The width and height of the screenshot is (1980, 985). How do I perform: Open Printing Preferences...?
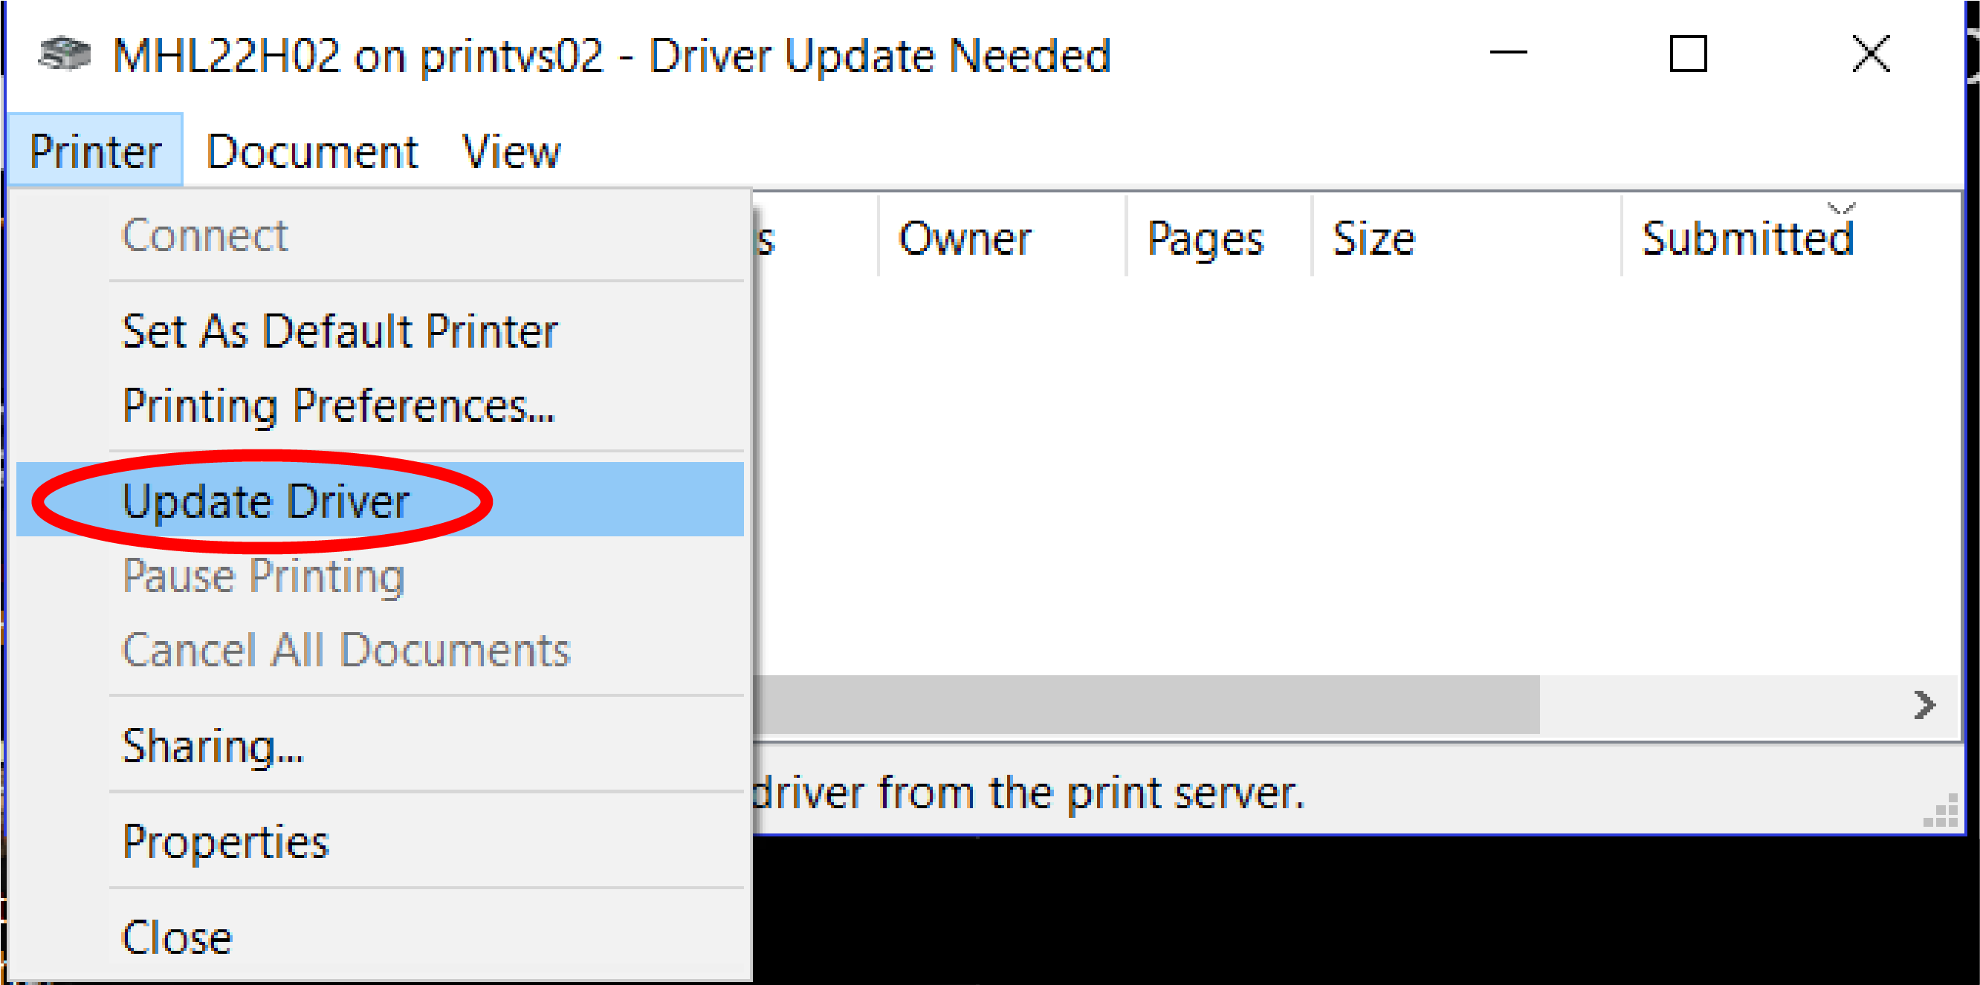(380, 406)
